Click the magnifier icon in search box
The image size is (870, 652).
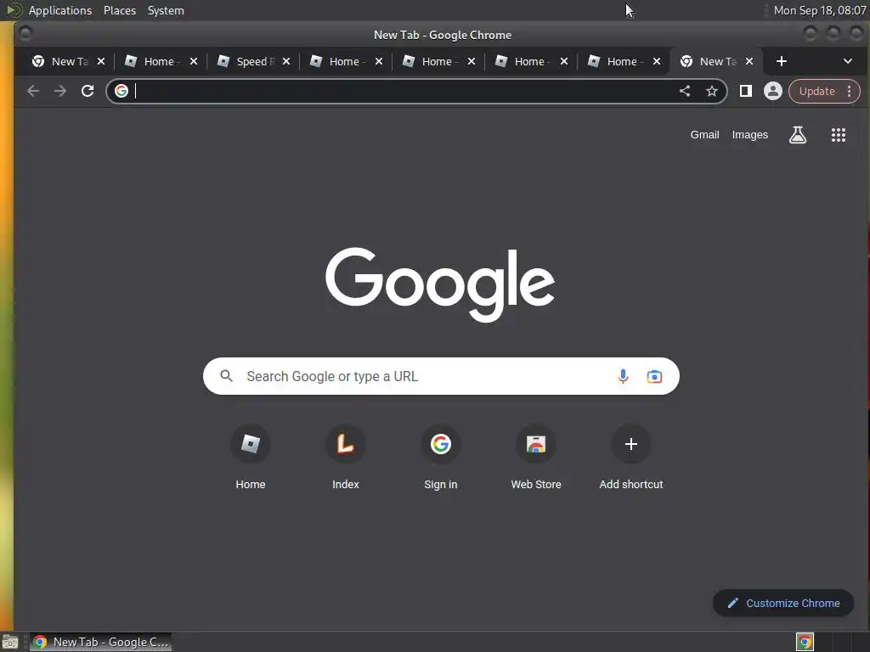226,376
